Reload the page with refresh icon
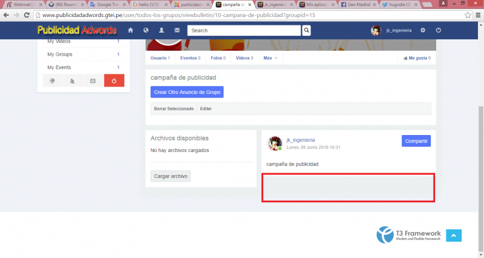 [x=27, y=15]
